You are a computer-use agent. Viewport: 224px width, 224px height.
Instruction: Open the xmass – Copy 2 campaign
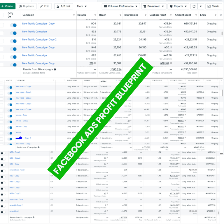[x=22, y=121]
